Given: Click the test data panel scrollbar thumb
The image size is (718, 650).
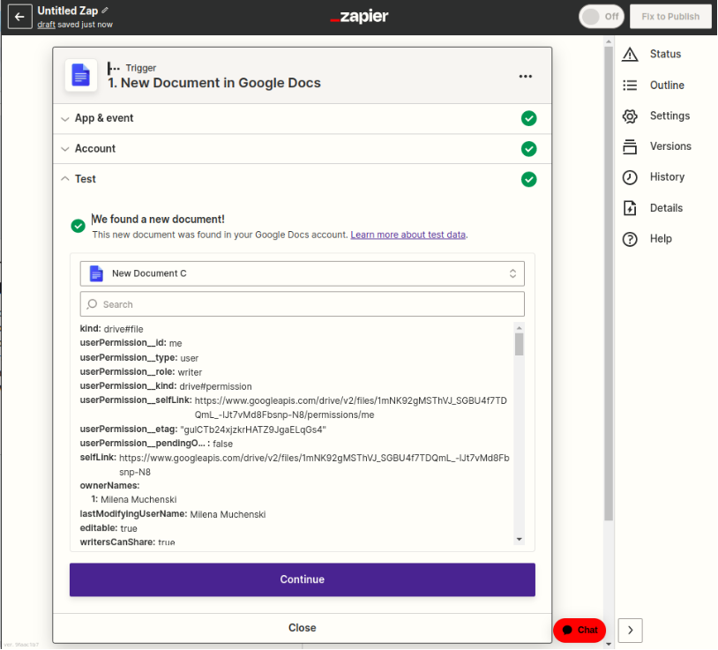Looking at the screenshot, I should tap(519, 344).
